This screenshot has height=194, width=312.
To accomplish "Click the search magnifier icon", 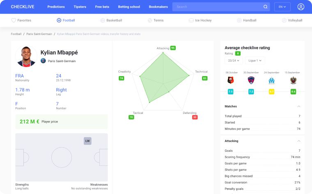I will coord(266,7).
